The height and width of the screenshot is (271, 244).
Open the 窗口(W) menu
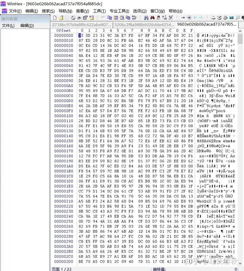point(158,11)
